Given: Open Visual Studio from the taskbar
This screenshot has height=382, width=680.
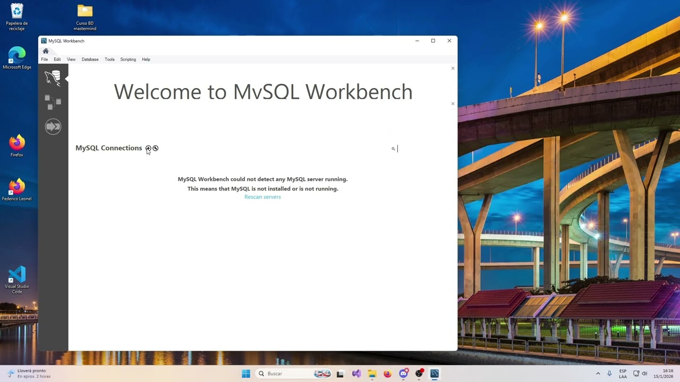Looking at the screenshot, I should [356, 374].
